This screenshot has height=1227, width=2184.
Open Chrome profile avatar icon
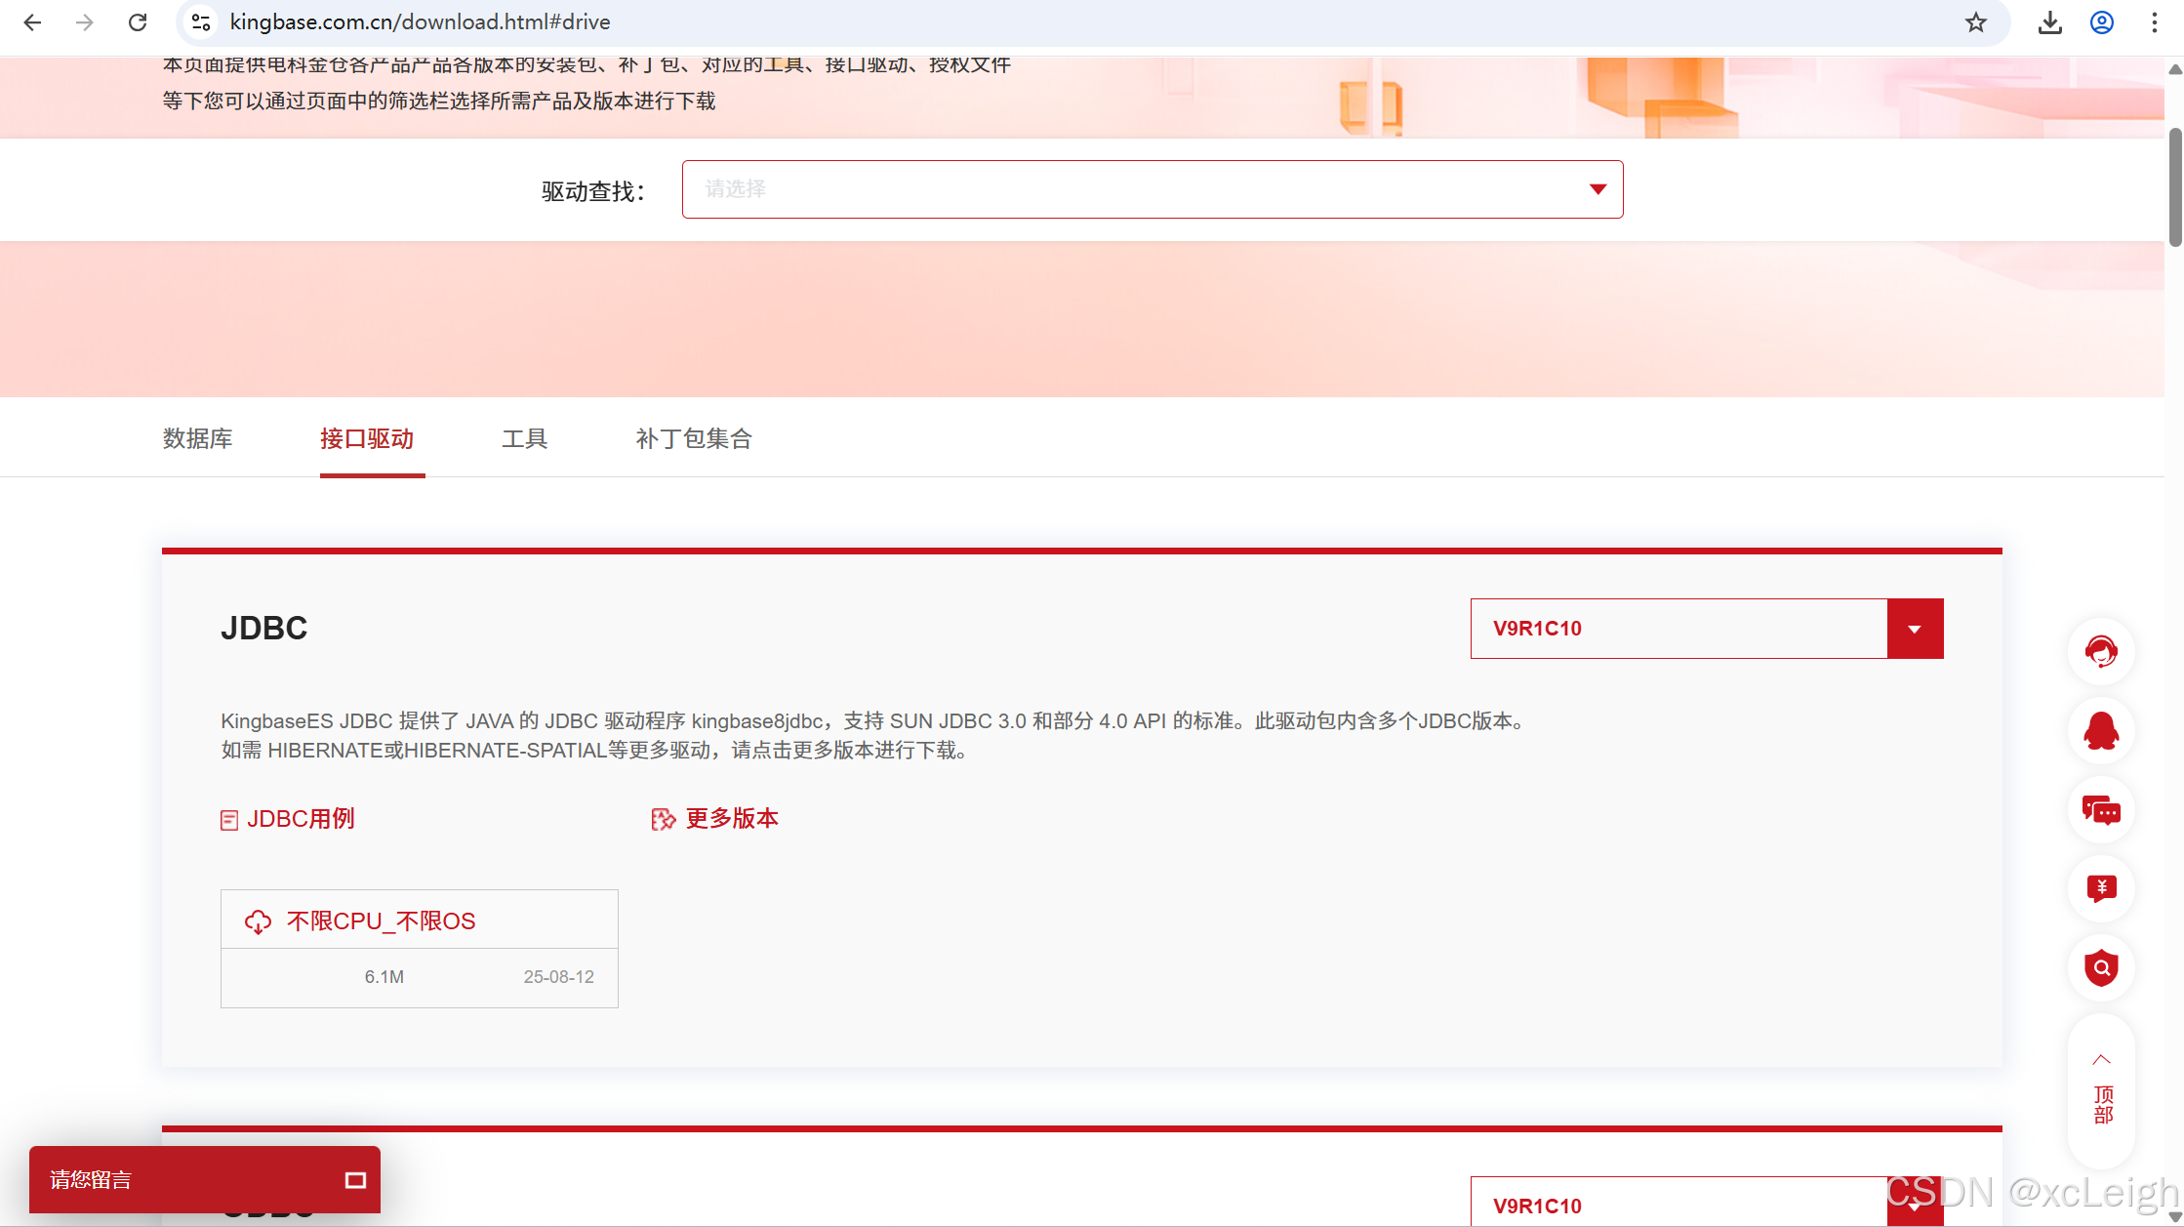tap(2102, 22)
